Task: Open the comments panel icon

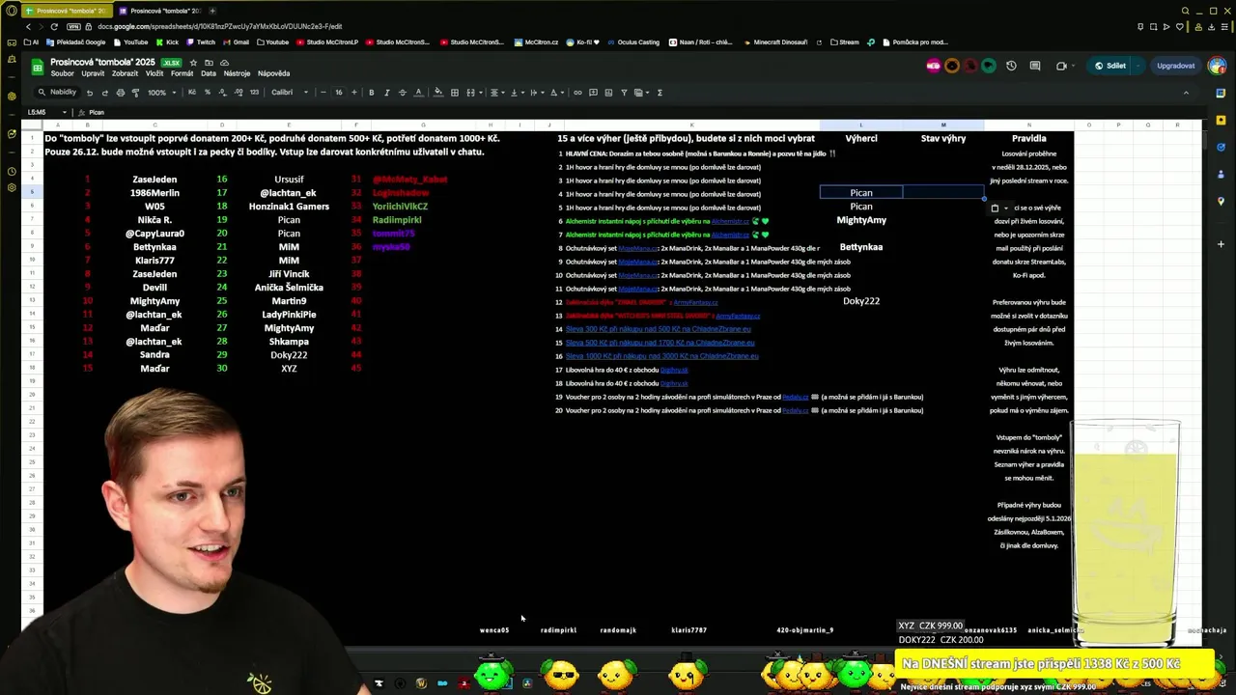Action: coord(1035,66)
